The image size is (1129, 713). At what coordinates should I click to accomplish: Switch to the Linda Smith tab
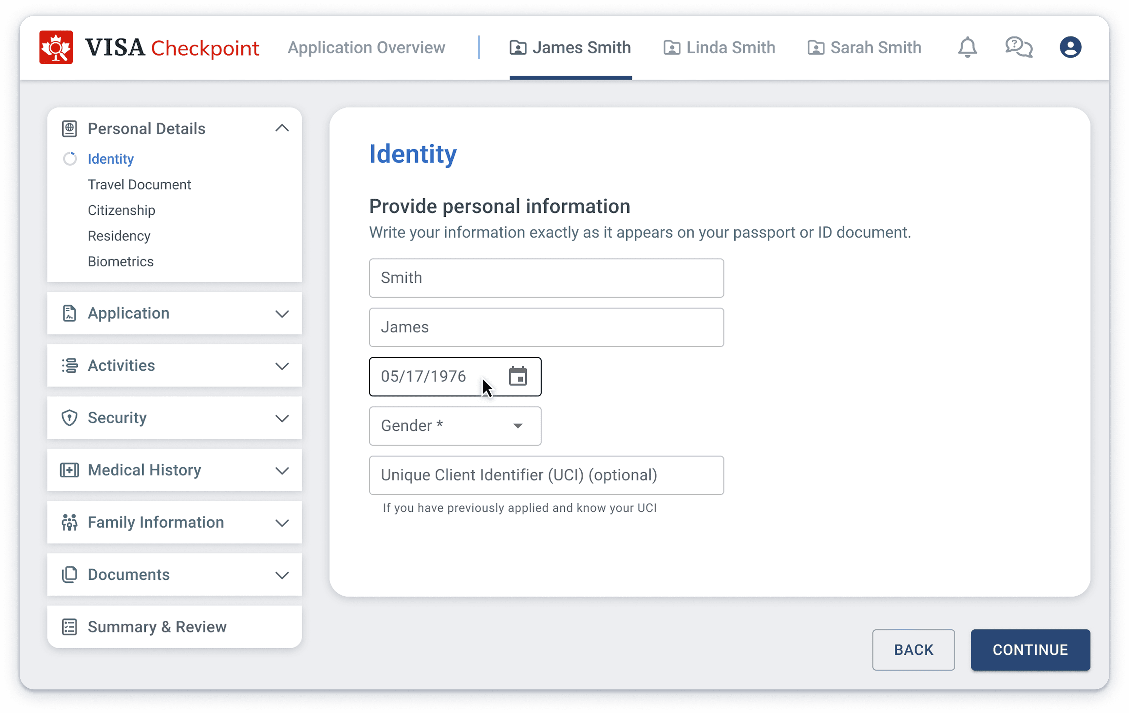pos(719,47)
